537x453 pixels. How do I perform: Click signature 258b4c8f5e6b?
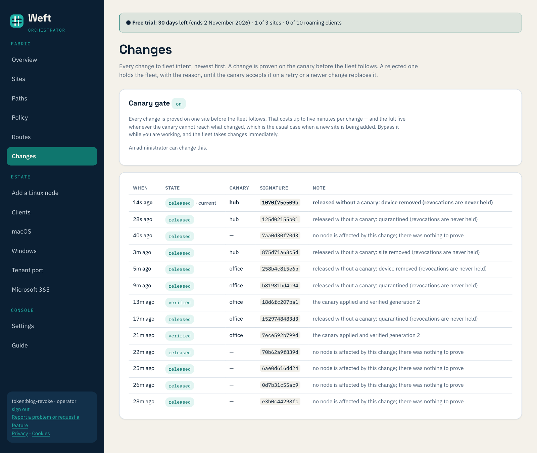click(280, 269)
